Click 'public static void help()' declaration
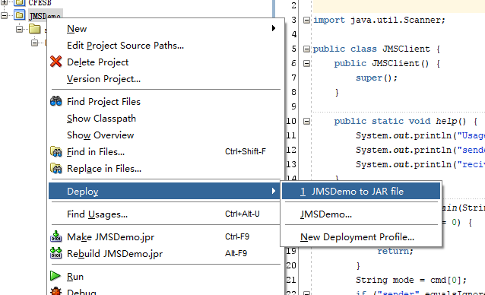The image size is (485, 295). click(x=400, y=121)
